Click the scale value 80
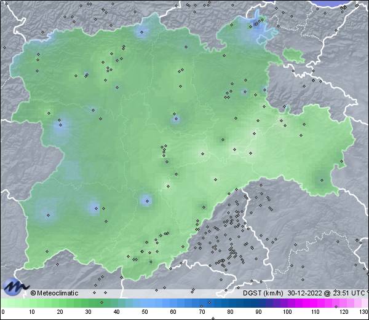Screen dimensions: 369x320 [x=230, y=312]
